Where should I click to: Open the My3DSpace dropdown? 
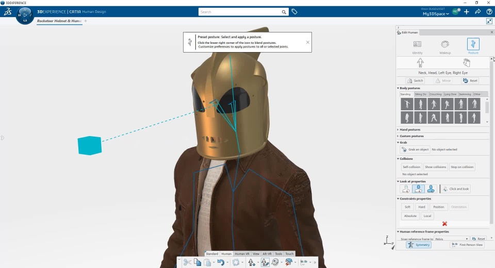click(x=436, y=14)
